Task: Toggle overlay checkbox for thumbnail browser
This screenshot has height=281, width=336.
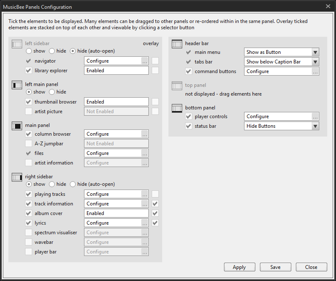Action: click(x=155, y=102)
